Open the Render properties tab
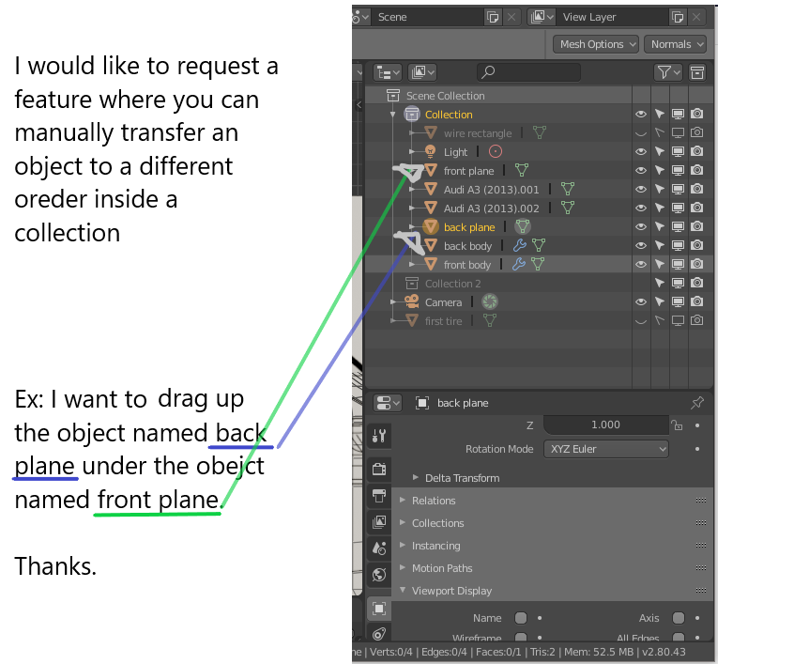 (x=379, y=469)
